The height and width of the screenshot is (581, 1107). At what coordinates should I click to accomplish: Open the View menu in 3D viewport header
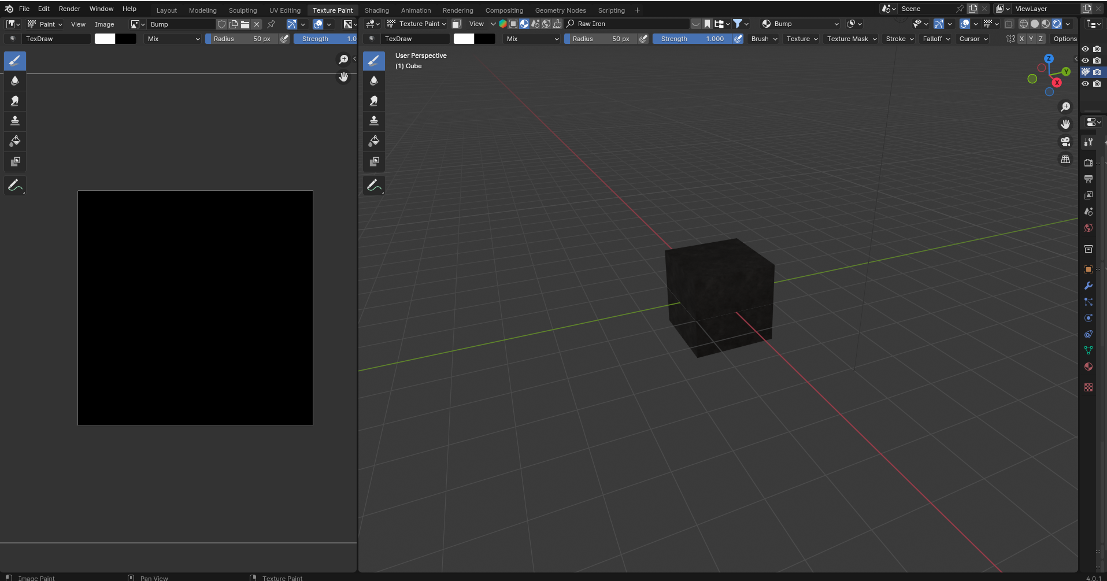pos(476,24)
